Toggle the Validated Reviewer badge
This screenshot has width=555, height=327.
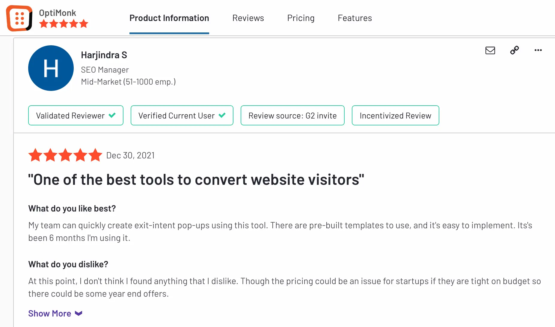[x=76, y=115]
